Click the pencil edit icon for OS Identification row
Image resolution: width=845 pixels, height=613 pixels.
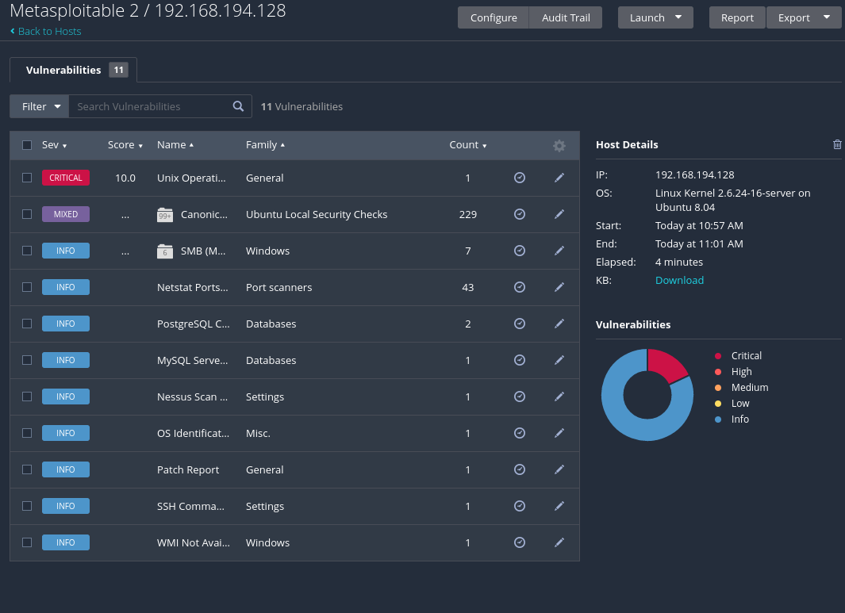pyautogui.click(x=559, y=433)
